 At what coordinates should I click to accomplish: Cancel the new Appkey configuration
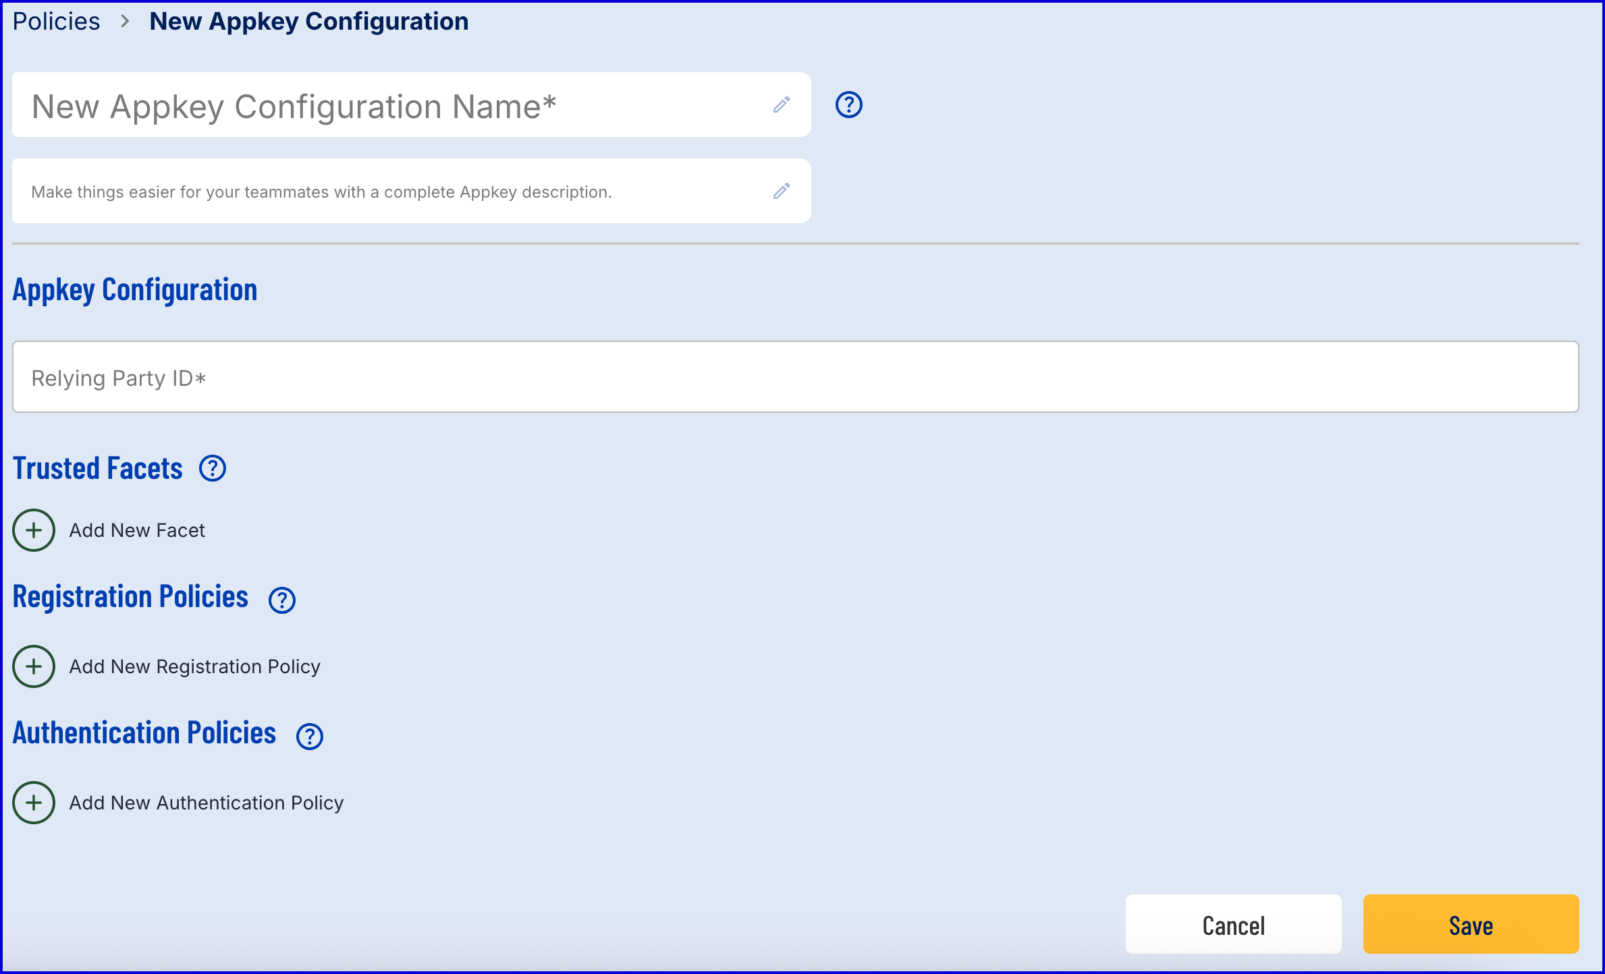point(1233,925)
